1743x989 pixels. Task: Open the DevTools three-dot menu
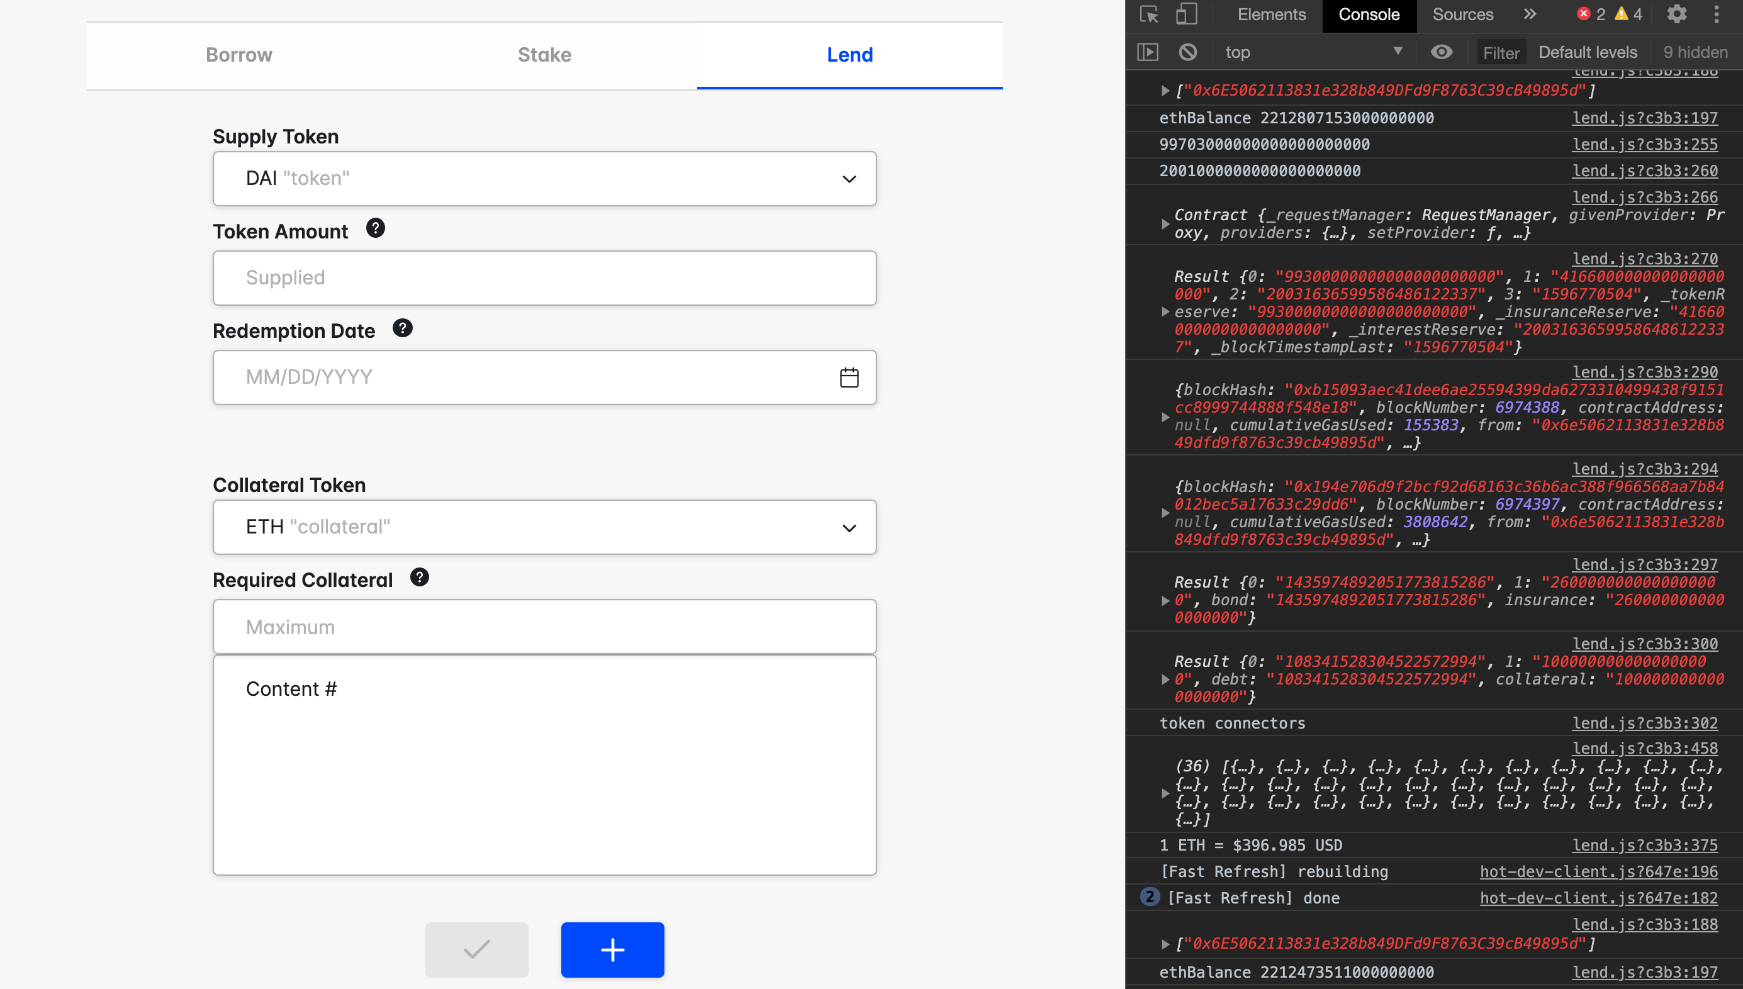(x=1717, y=14)
